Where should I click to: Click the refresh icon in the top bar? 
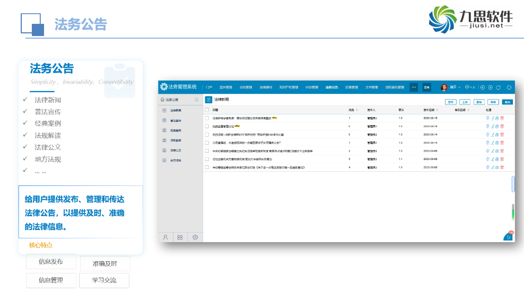tap(498, 87)
